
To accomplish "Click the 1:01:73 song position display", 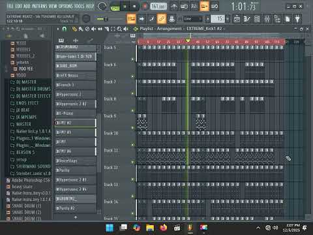I will coord(243,7).
